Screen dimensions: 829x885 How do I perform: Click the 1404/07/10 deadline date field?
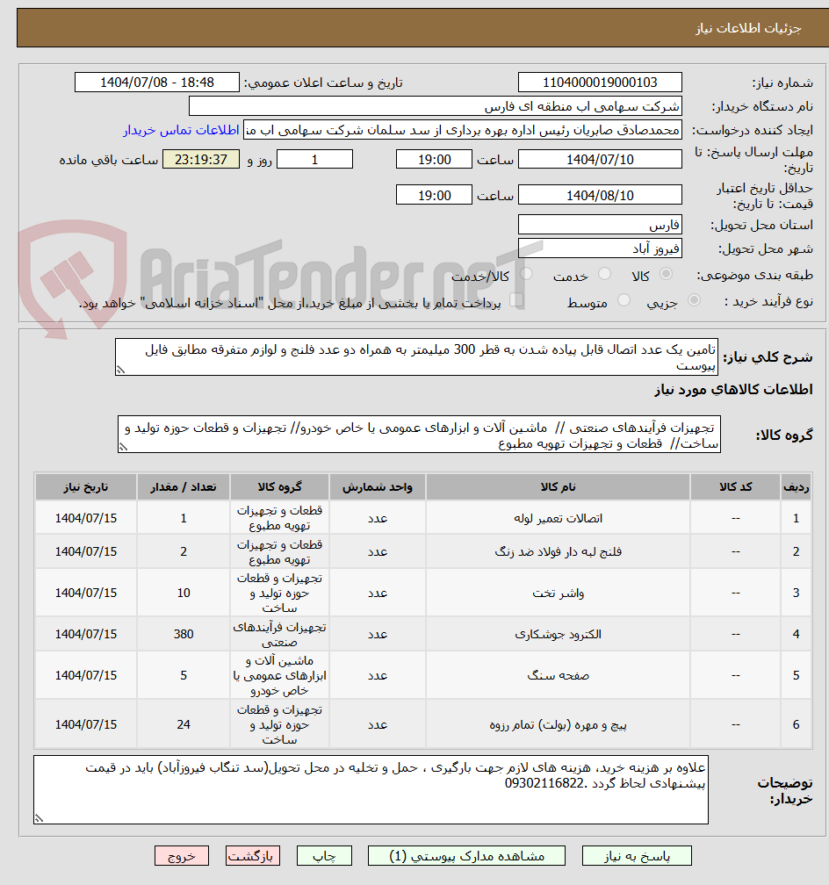[x=600, y=159]
